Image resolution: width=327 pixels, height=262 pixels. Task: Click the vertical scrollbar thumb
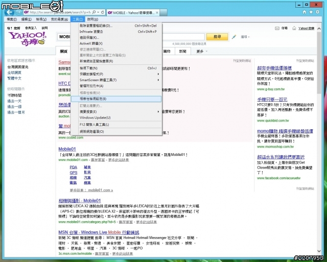(x=319, y=62)
